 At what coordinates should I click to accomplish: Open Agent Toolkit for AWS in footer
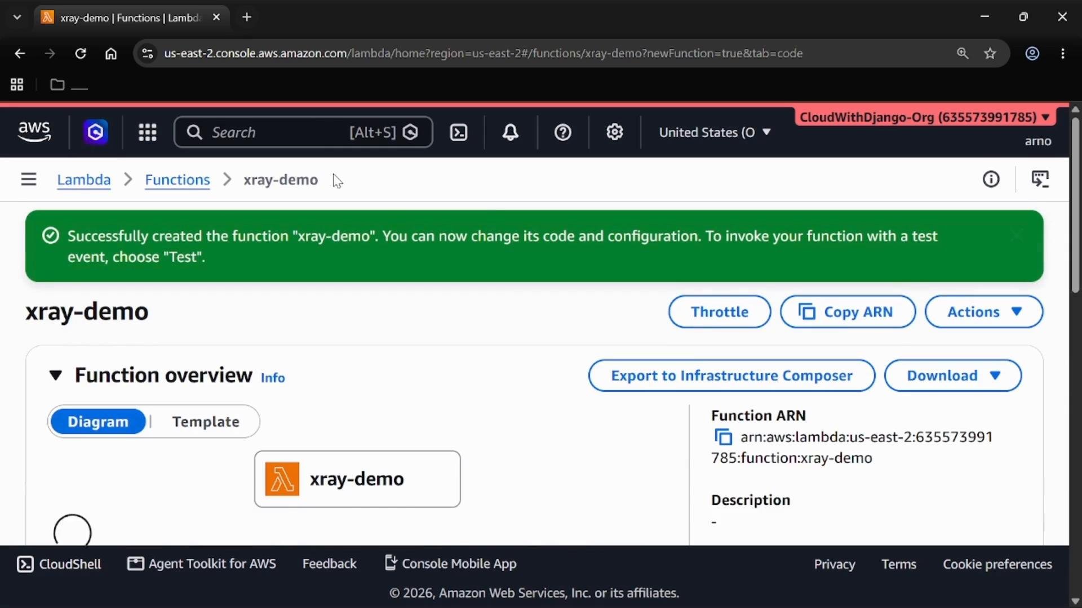(202, 564)
